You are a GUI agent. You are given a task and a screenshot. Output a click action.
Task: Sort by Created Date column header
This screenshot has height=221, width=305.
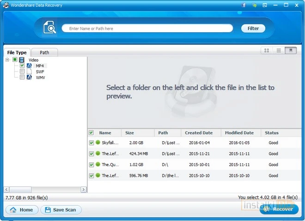pos(201,133)
